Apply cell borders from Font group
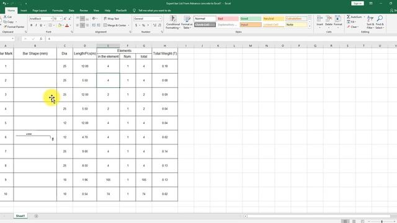This screenshot has height=223, width=397. pyautogui.click(x=50, y=25)
